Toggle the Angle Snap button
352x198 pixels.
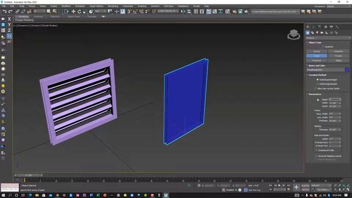pyautogui.click(x=135, y=12)
